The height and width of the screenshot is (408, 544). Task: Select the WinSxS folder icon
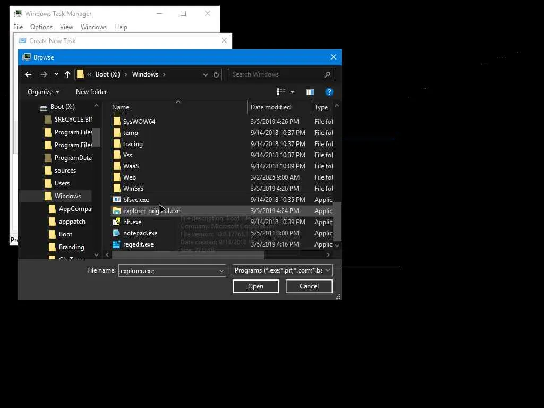coord(117,189)
